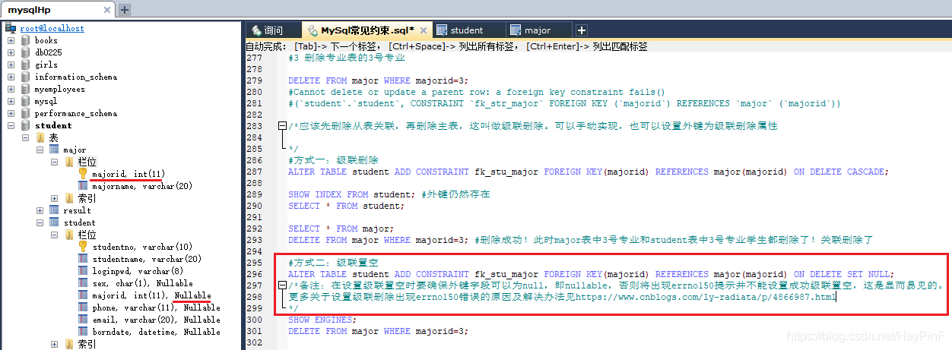
Task: Click the girls database icon
Action: [x=26, y=65]
